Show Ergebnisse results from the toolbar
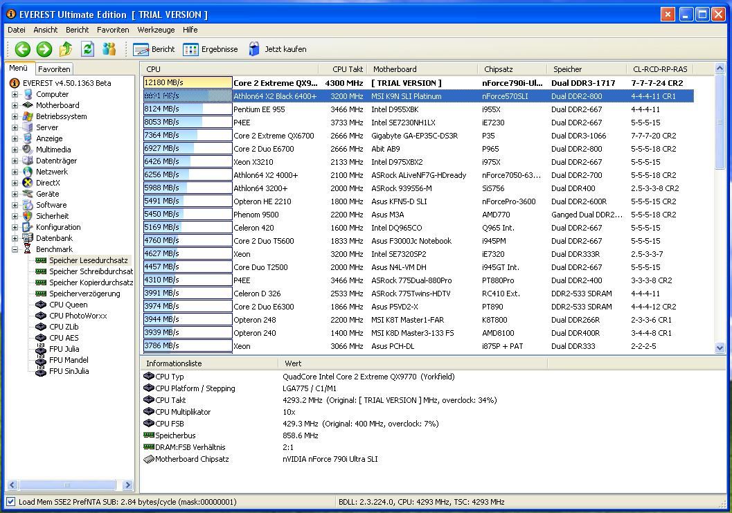The height and width of the screenshot is (513, 732). pyautogui.click(x=211, y=49)
